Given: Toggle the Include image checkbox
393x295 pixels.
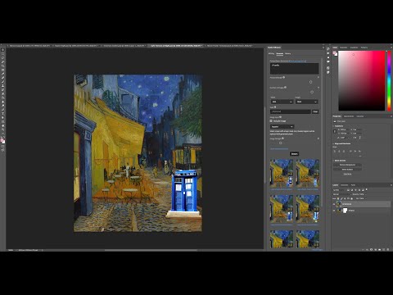Looking at the screenshot, I should 271,120.
